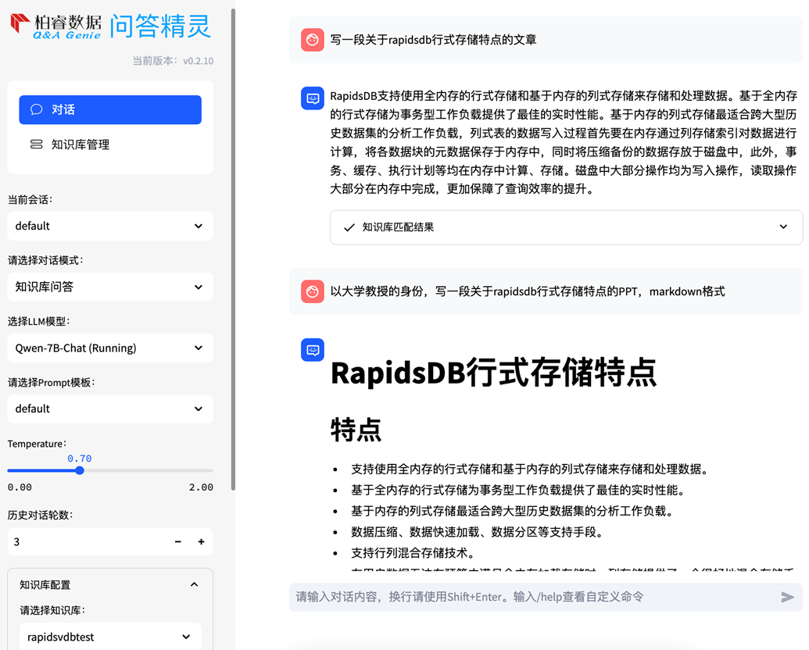Click the user avatar on the PPT request message

coord(312,291)
